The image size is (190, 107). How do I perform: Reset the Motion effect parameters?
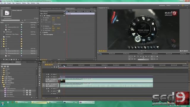pyautogui.click(x=64, y=16)
